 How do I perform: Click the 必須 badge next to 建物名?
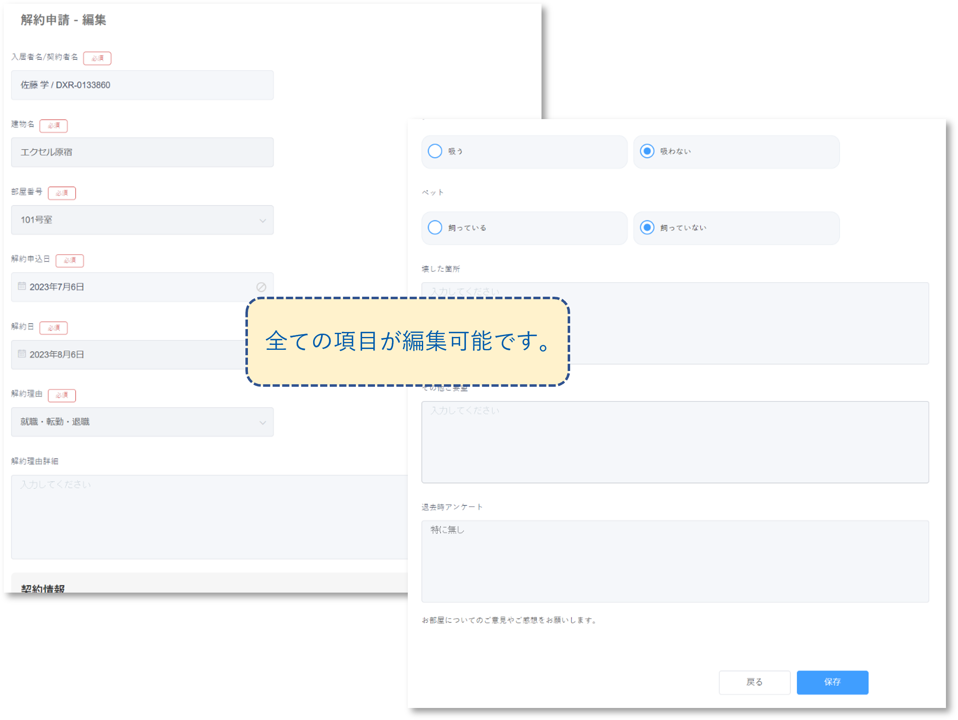pyautogui.click(x=54, y=125)
